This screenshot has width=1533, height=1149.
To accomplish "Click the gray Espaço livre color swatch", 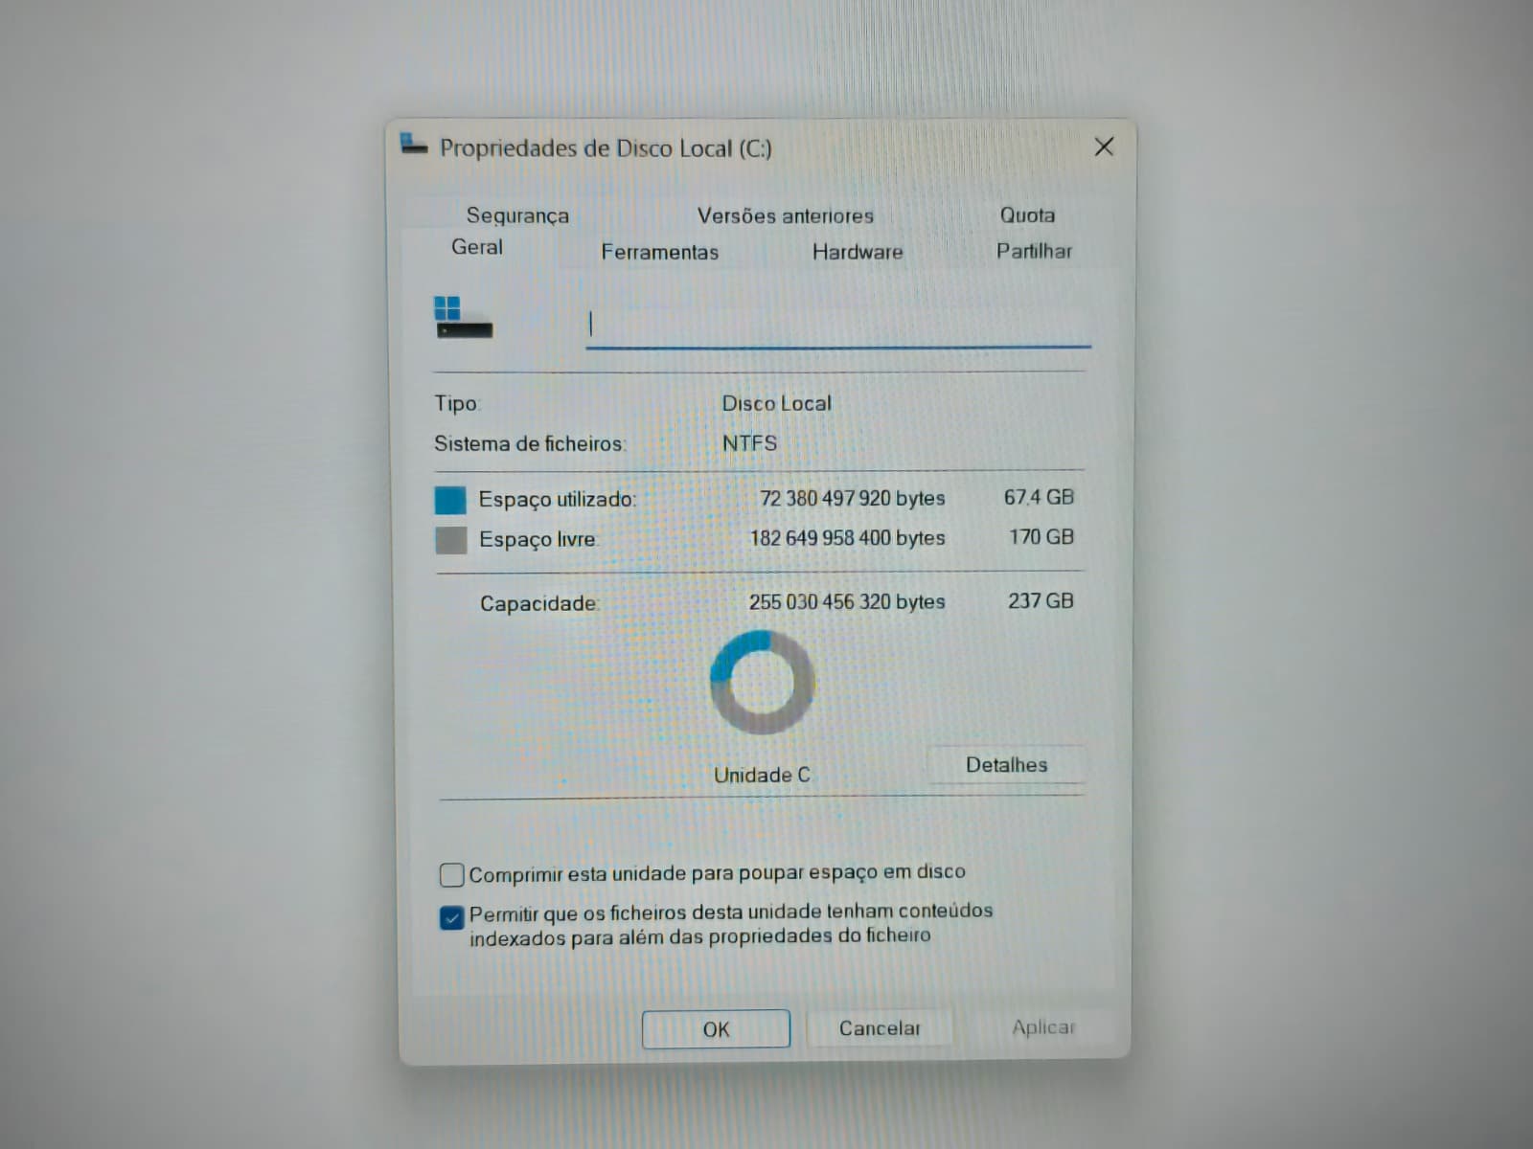I will [450, 540].
